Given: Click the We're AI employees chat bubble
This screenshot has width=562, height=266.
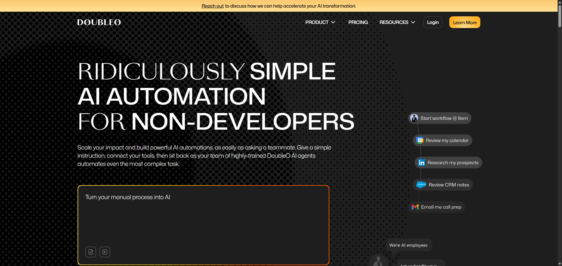Looking at the screenshot, I should (408, 245).
